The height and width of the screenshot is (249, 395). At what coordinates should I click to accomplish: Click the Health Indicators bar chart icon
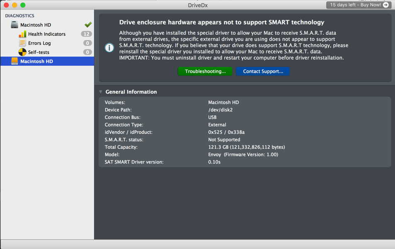[22, 34]
